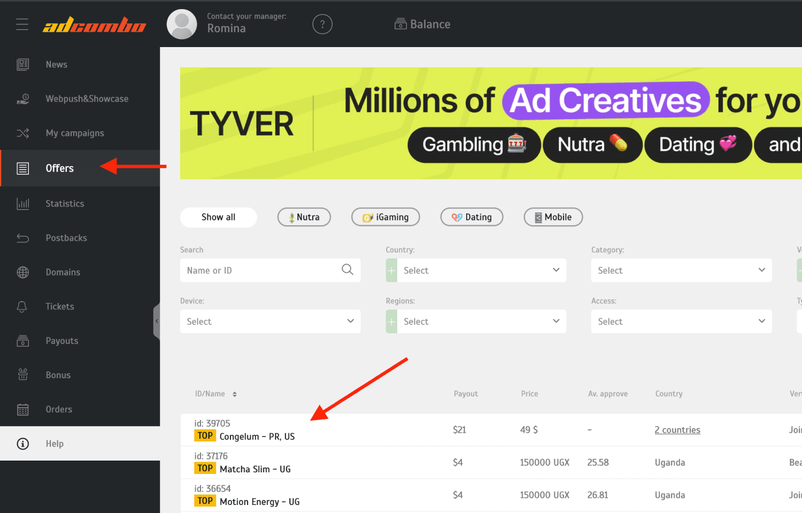
Task: Click the My campaigns shuffle icon
Action: (23, 133)
